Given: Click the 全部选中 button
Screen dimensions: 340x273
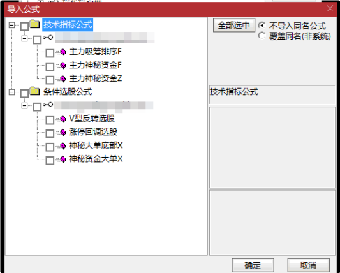Looking at the screenshot, I should [x=234, y=26].
